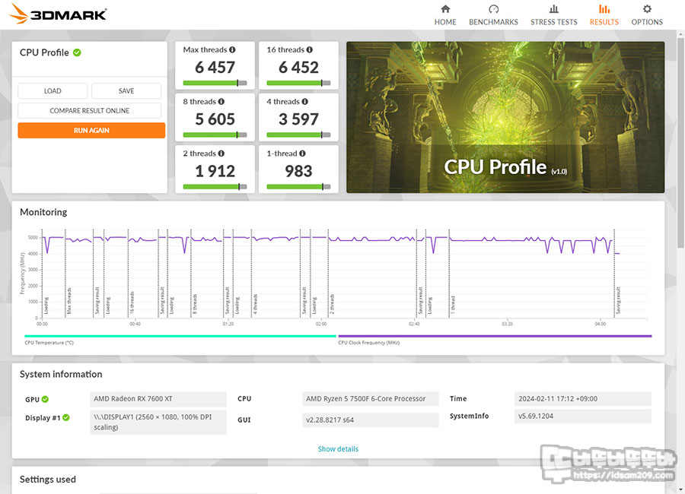Click the '2 threads' marker in chart
685x494 pixels.
click(332, 304)
